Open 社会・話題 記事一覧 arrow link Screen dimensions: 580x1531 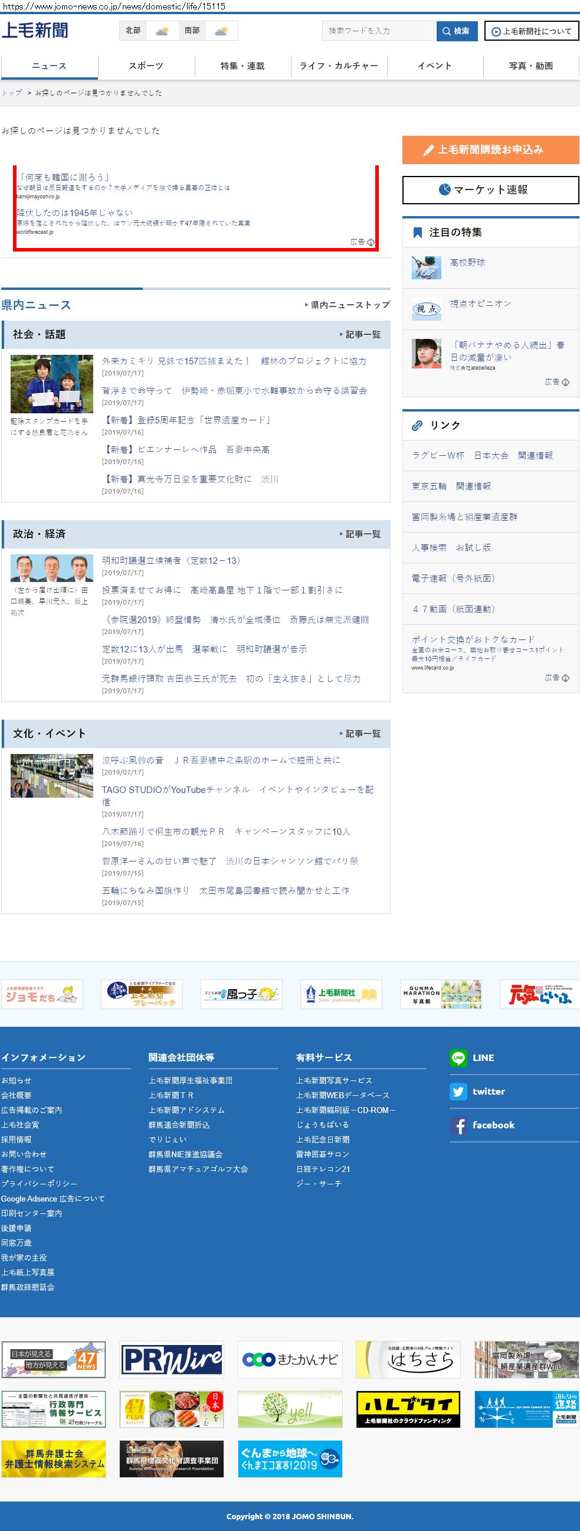361,335
